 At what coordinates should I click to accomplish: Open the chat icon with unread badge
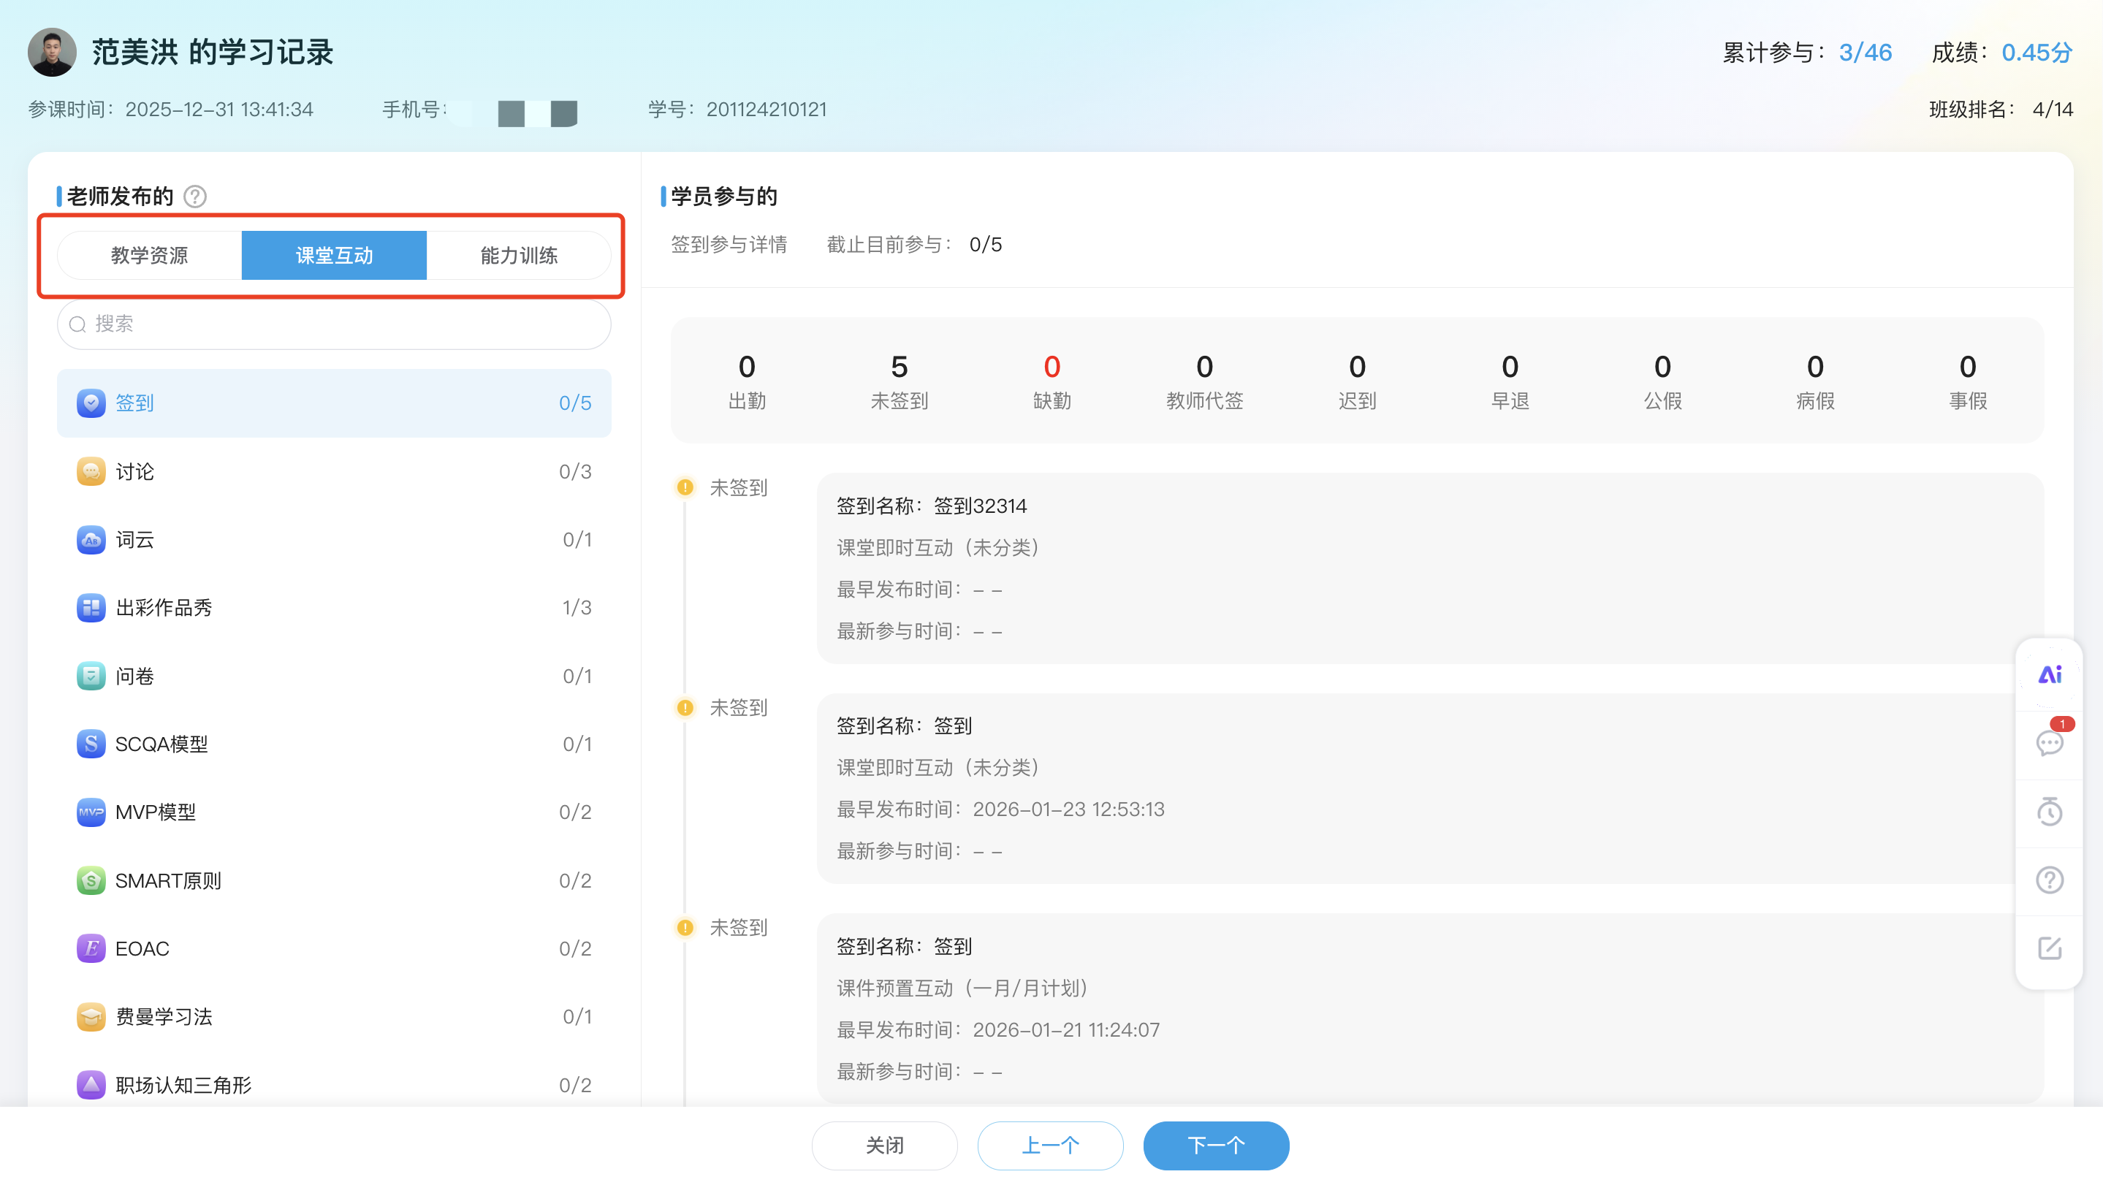pyautogui.click(x=2049, y=744)
